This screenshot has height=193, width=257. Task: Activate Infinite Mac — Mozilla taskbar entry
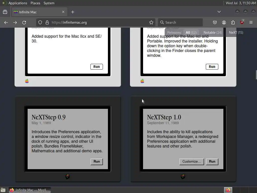coord(30,190)
